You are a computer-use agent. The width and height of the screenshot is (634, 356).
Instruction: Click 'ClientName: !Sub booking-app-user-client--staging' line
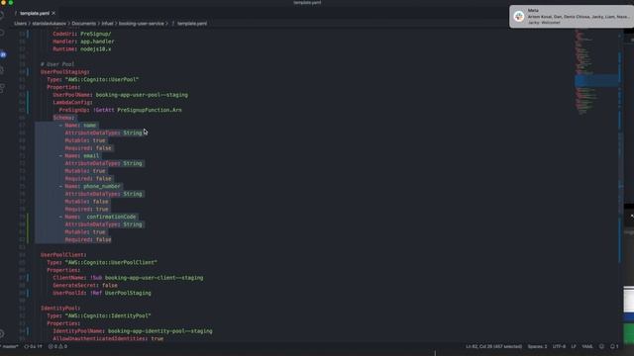128,278
